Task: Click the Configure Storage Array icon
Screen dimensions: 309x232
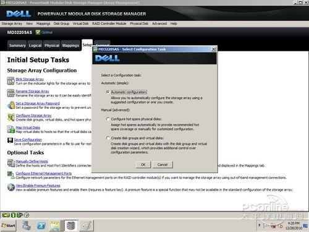Action: coord(11,117)
